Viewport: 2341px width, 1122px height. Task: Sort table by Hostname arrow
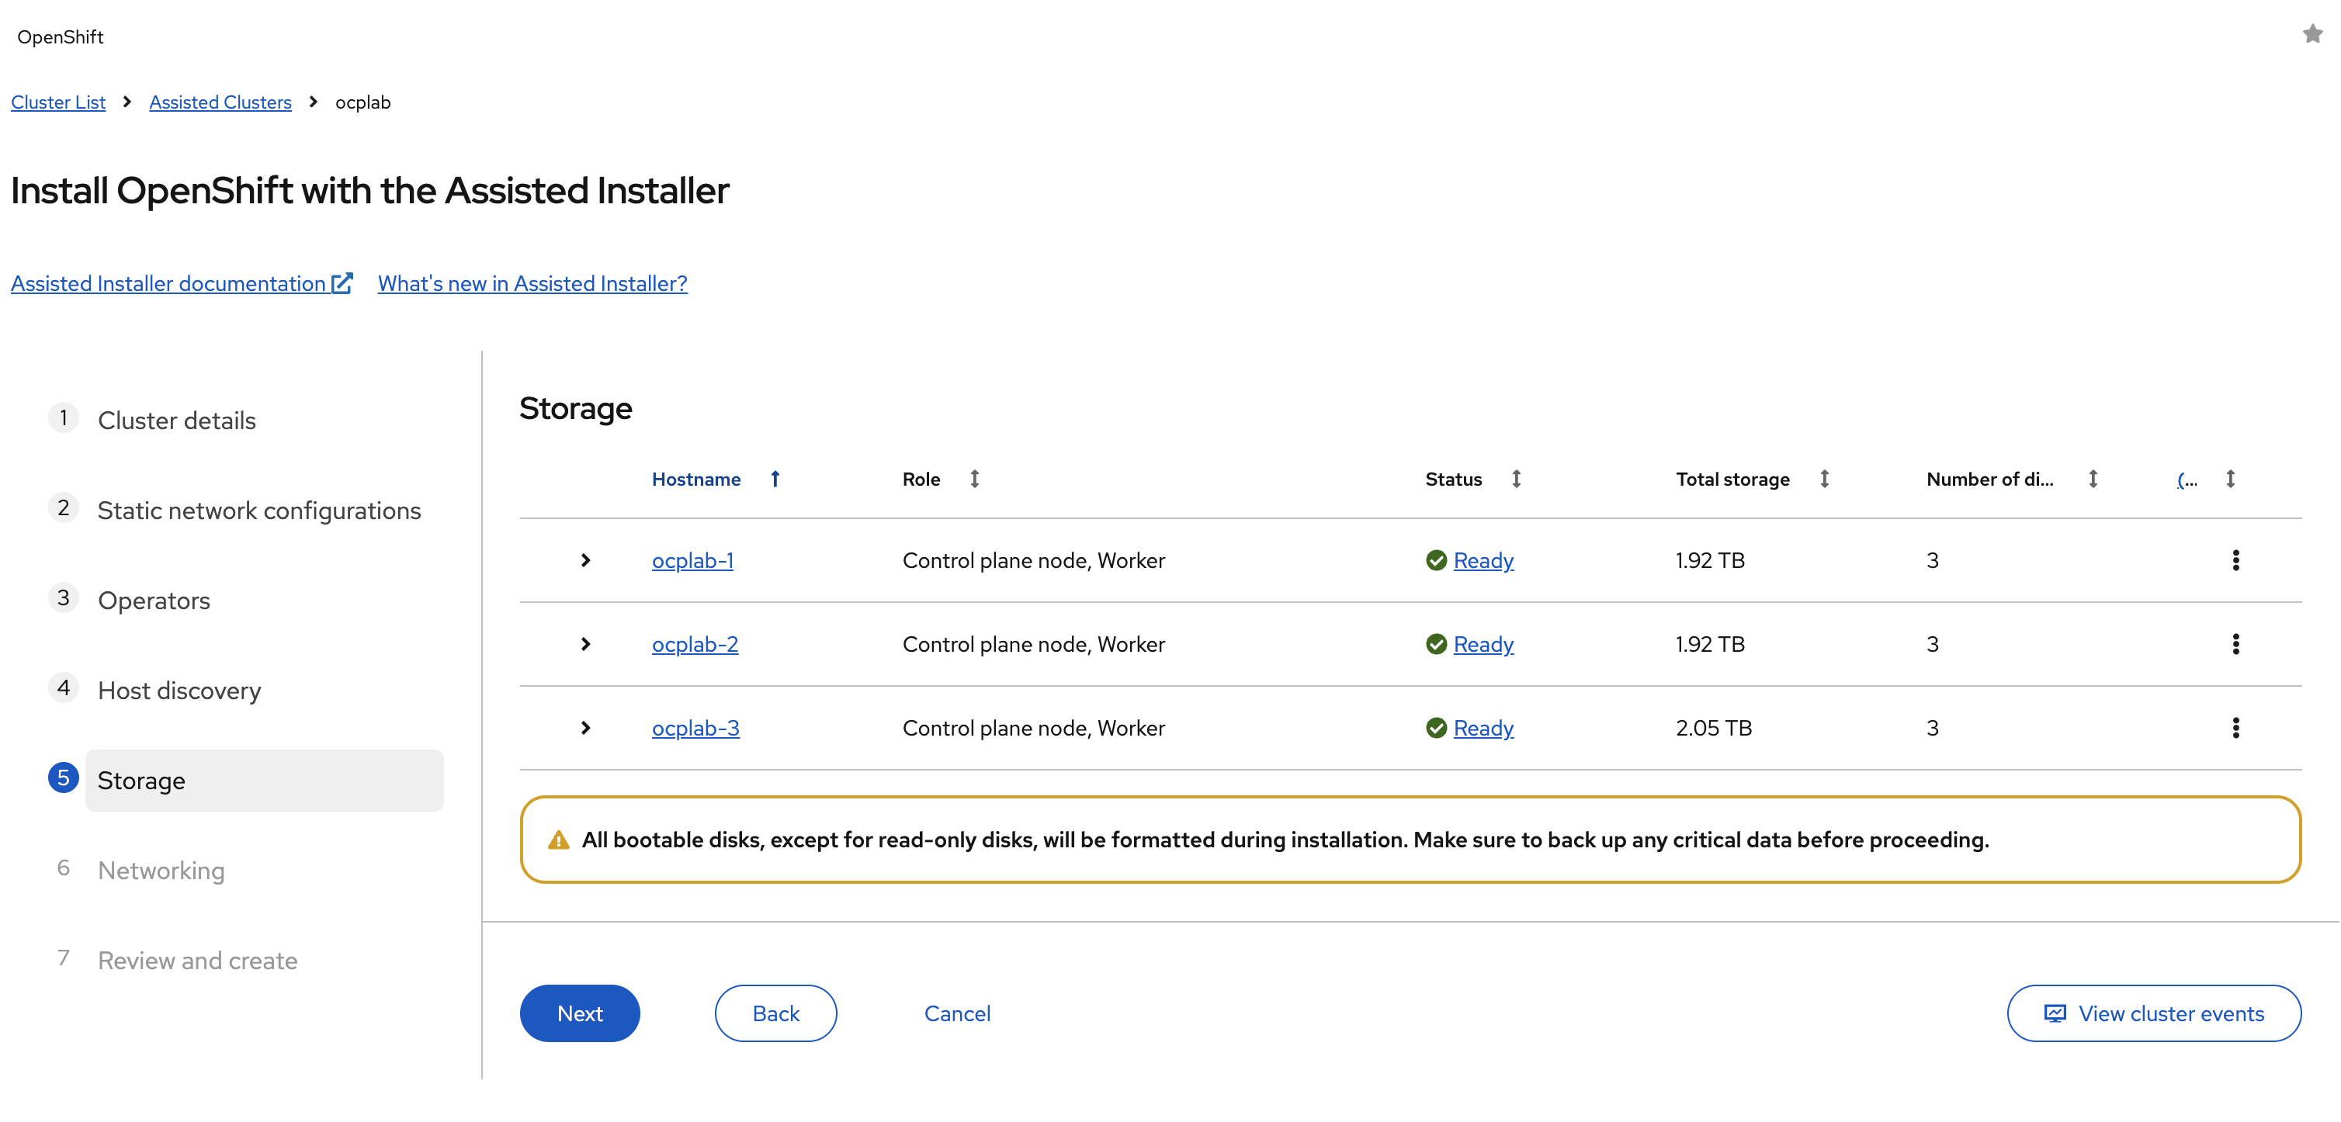(x=775, y=479)
